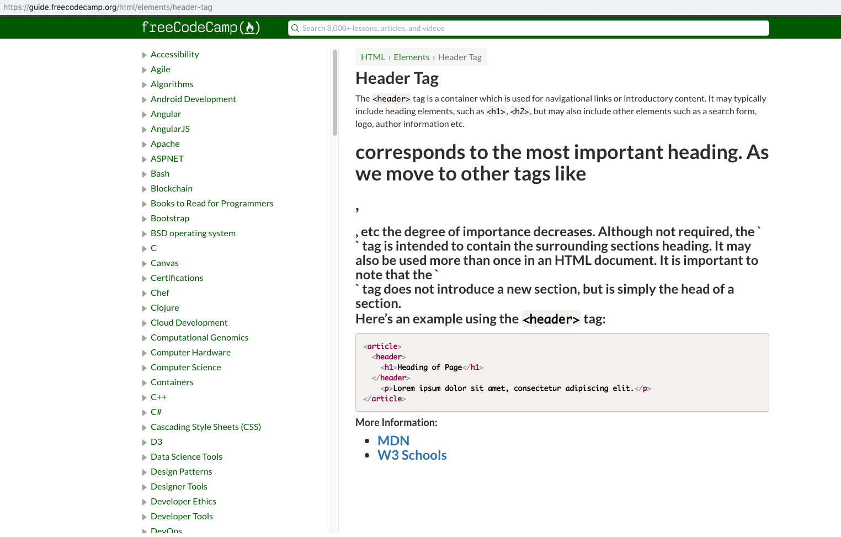Image resolution: width=841 pixels, height=537 pixels.
Task: Navigate to HTML in the breadcrumb
Action: pos(372,57)
